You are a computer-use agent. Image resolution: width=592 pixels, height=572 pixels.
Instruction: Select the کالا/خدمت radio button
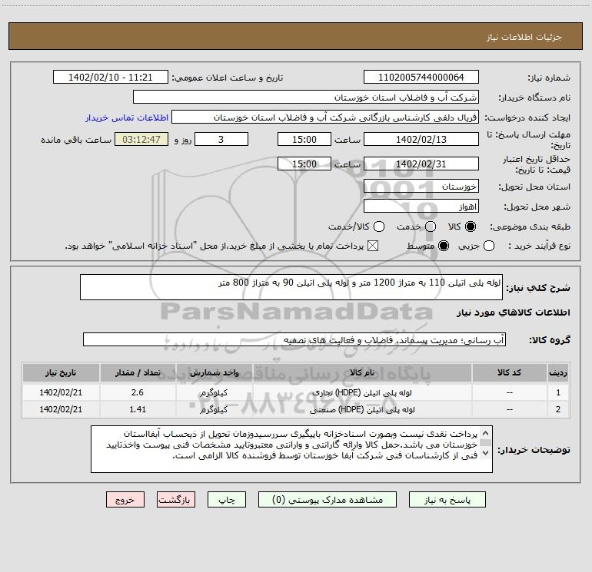pyautogui.click(x=379, y=226)
